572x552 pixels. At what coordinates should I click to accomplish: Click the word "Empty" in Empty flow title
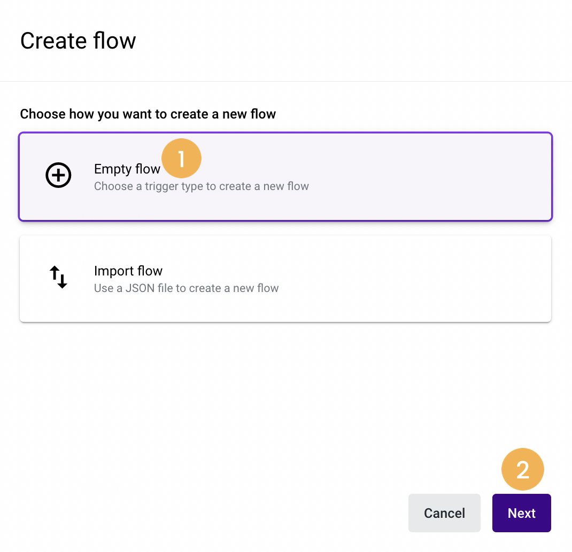click(113, 170)
